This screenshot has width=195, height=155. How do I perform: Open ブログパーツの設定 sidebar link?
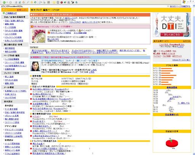[13, 133]
